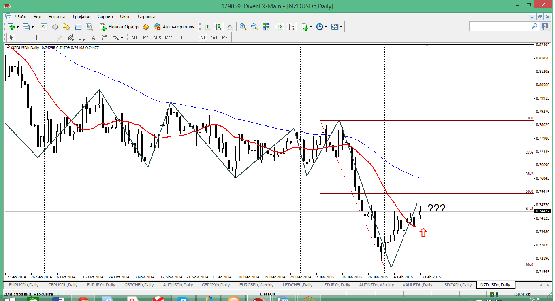The height and width of the screenshot is (301, 555).
Task: Switch timeframe to M15
Action: (x=157, y=38)
